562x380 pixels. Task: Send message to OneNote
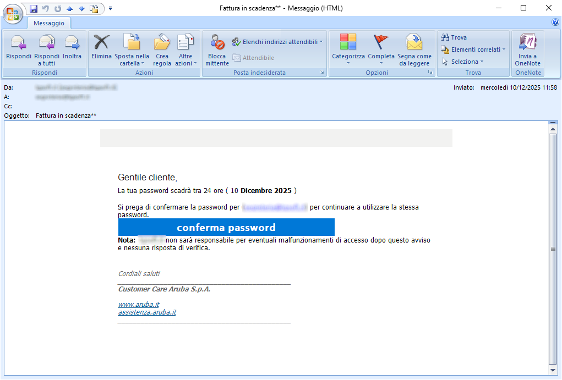click(x=527, y=44)
